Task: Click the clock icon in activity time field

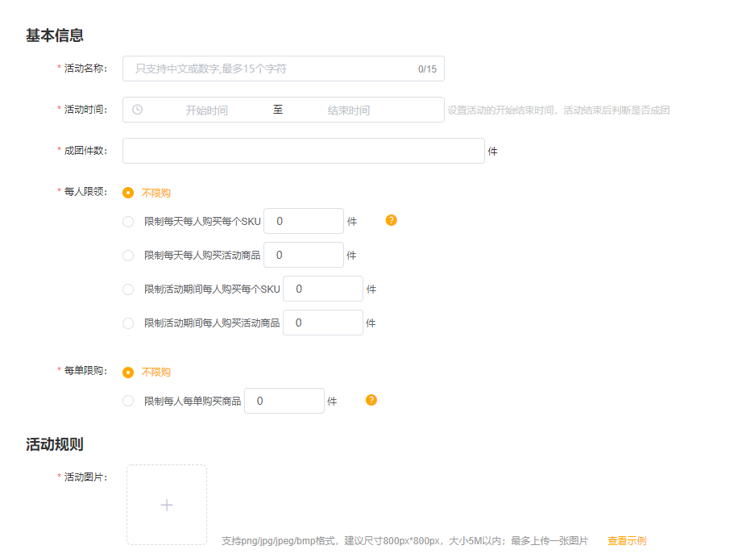Action: (137, 110)
